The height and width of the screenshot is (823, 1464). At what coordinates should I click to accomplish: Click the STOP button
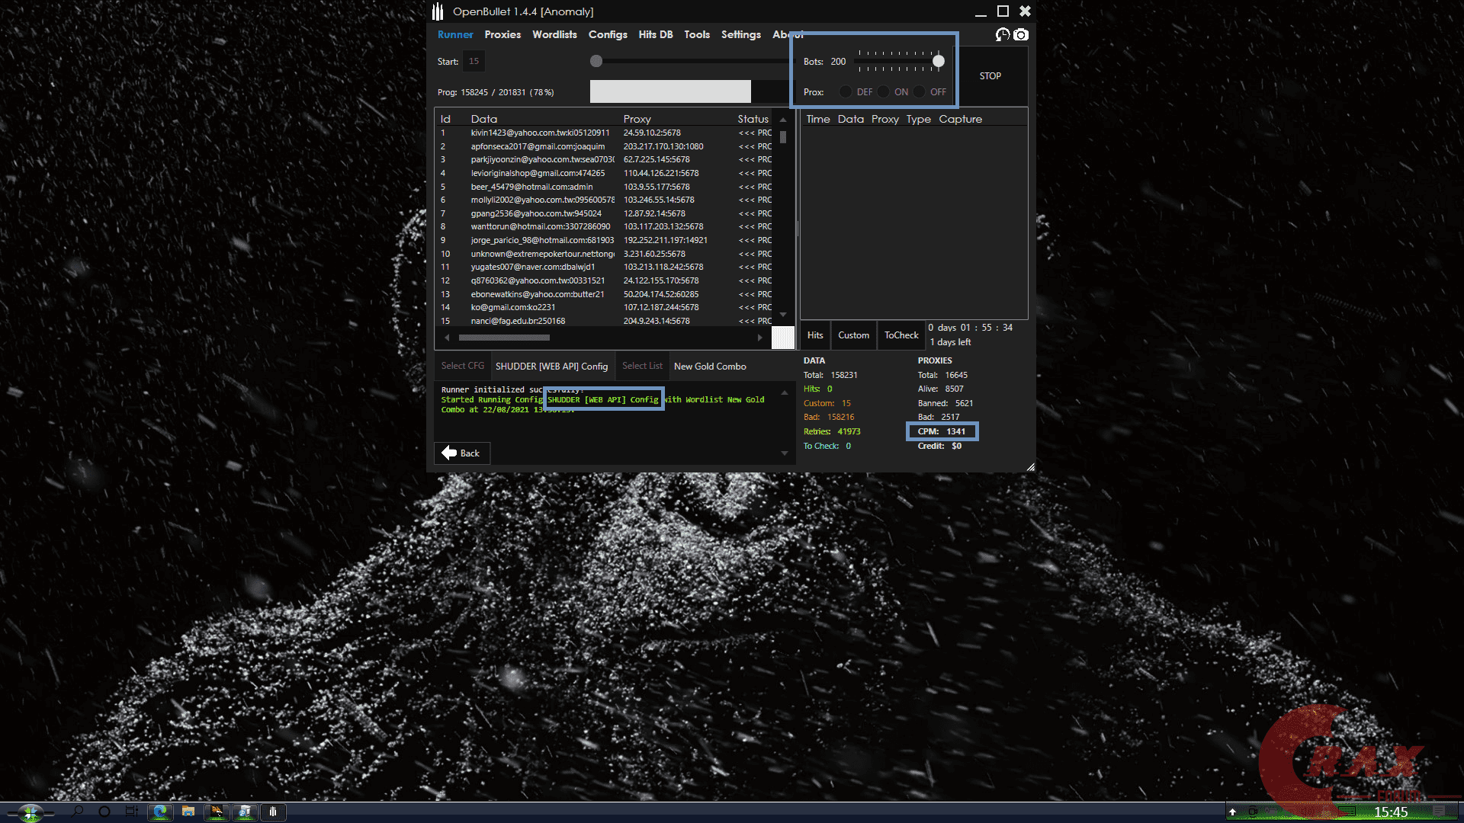tap(990, 75)
